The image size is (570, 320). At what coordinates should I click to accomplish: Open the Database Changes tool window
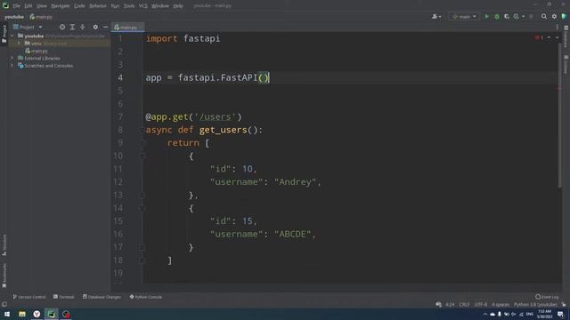coord(102,297)
